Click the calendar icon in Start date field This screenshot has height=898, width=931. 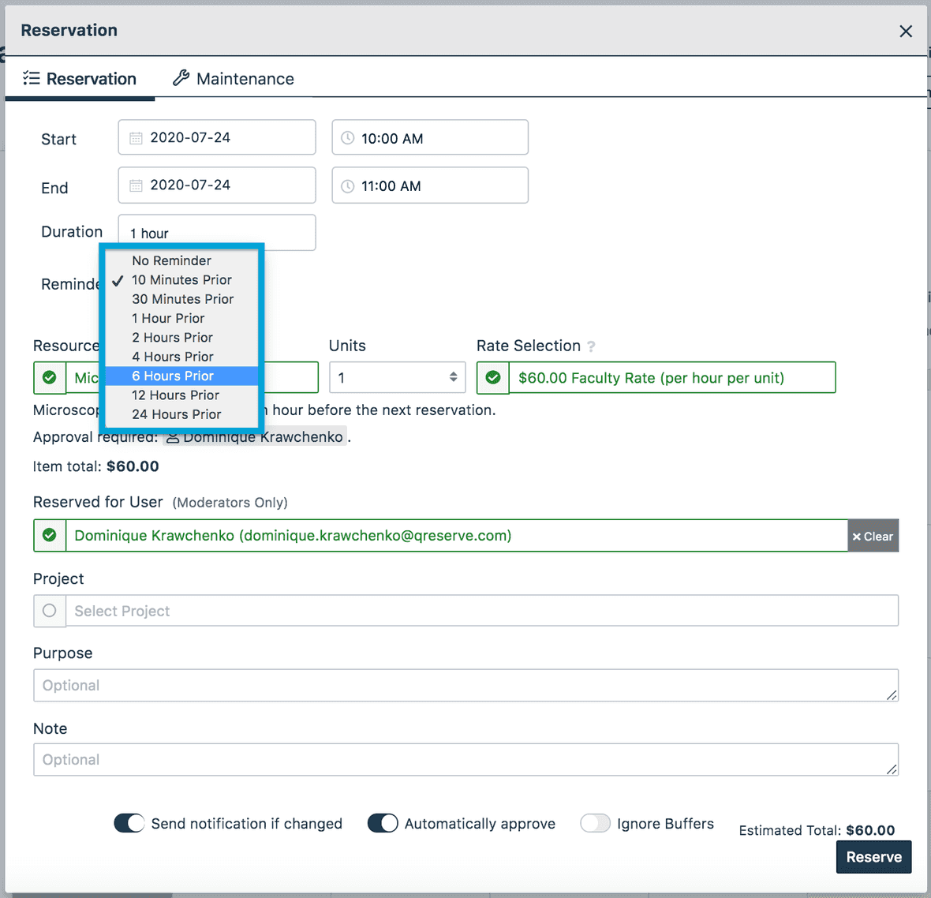(x=136, y=138)
